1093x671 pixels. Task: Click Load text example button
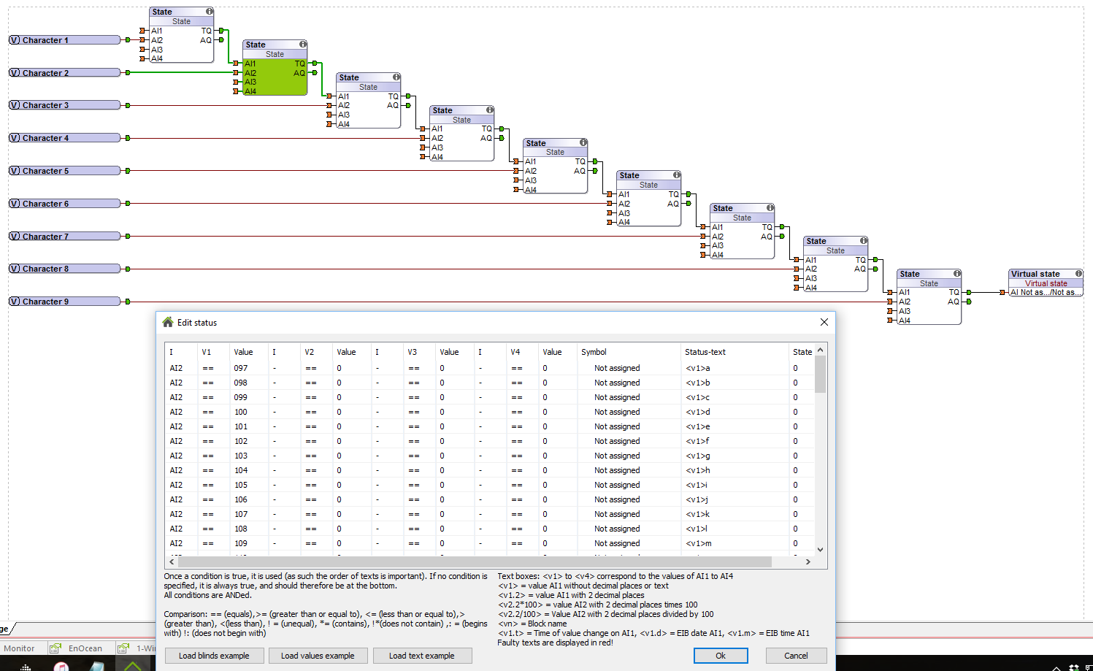pos(421,656)
